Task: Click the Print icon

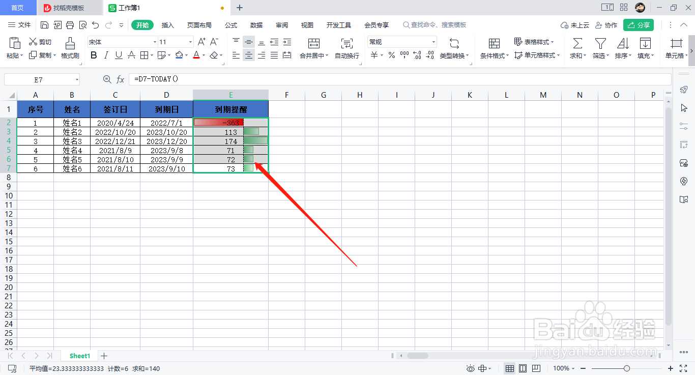Action: click(x=70, y=25)
